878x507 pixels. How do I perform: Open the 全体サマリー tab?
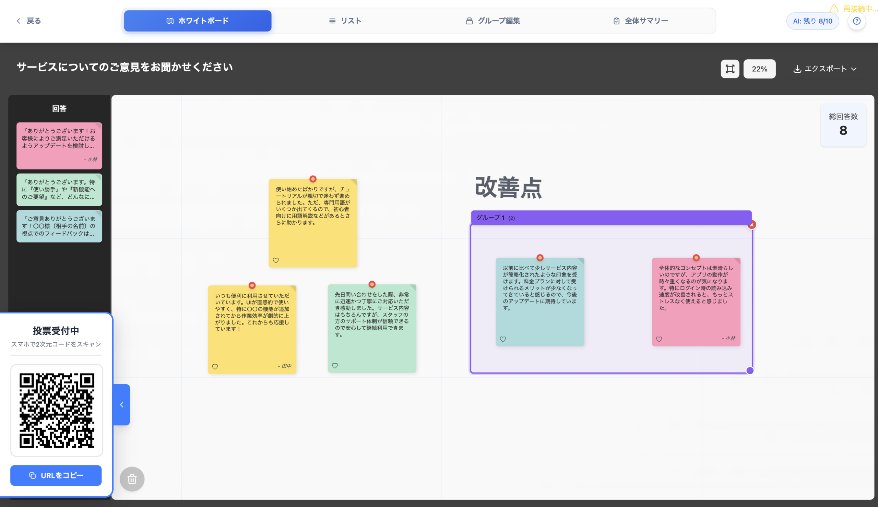(646, 21)
